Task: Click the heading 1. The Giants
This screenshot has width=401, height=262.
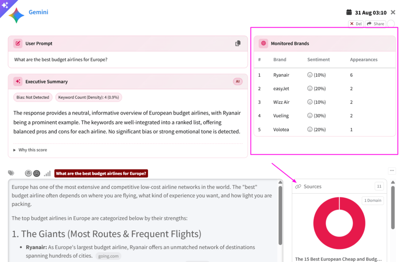Action: pos(106,234)
